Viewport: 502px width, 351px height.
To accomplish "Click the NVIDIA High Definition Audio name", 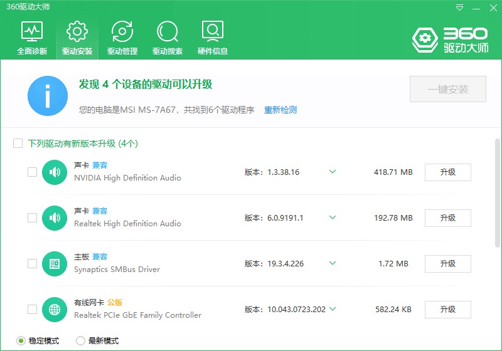I will click(127, 178).
